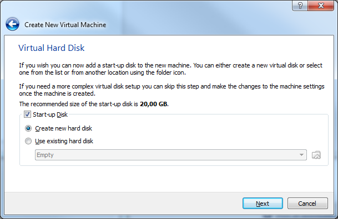Click the paragraph about complex virtual disk setup
The image size is (338, 219).
point(171,90)
